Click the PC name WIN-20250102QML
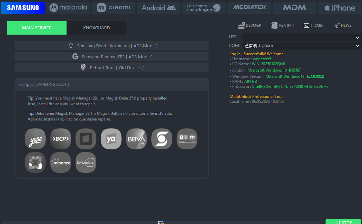 pos(269,64)
